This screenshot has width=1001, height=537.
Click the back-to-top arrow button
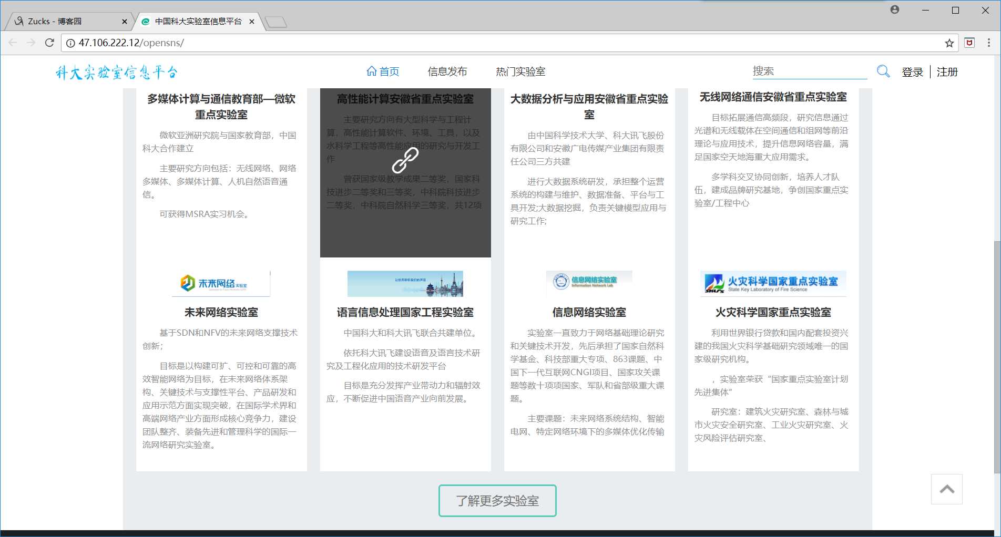(947, 489)
